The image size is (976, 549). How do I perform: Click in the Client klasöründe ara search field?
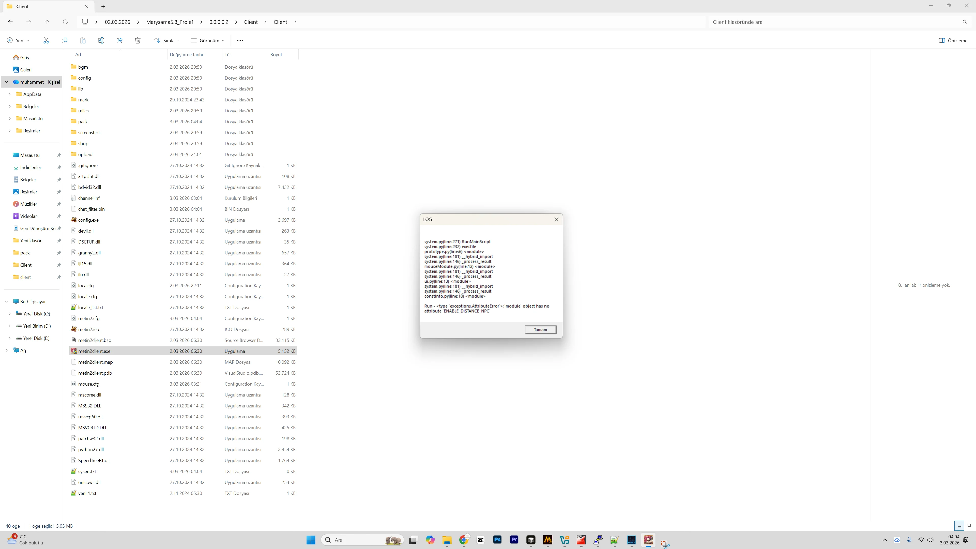click(834, 22)
